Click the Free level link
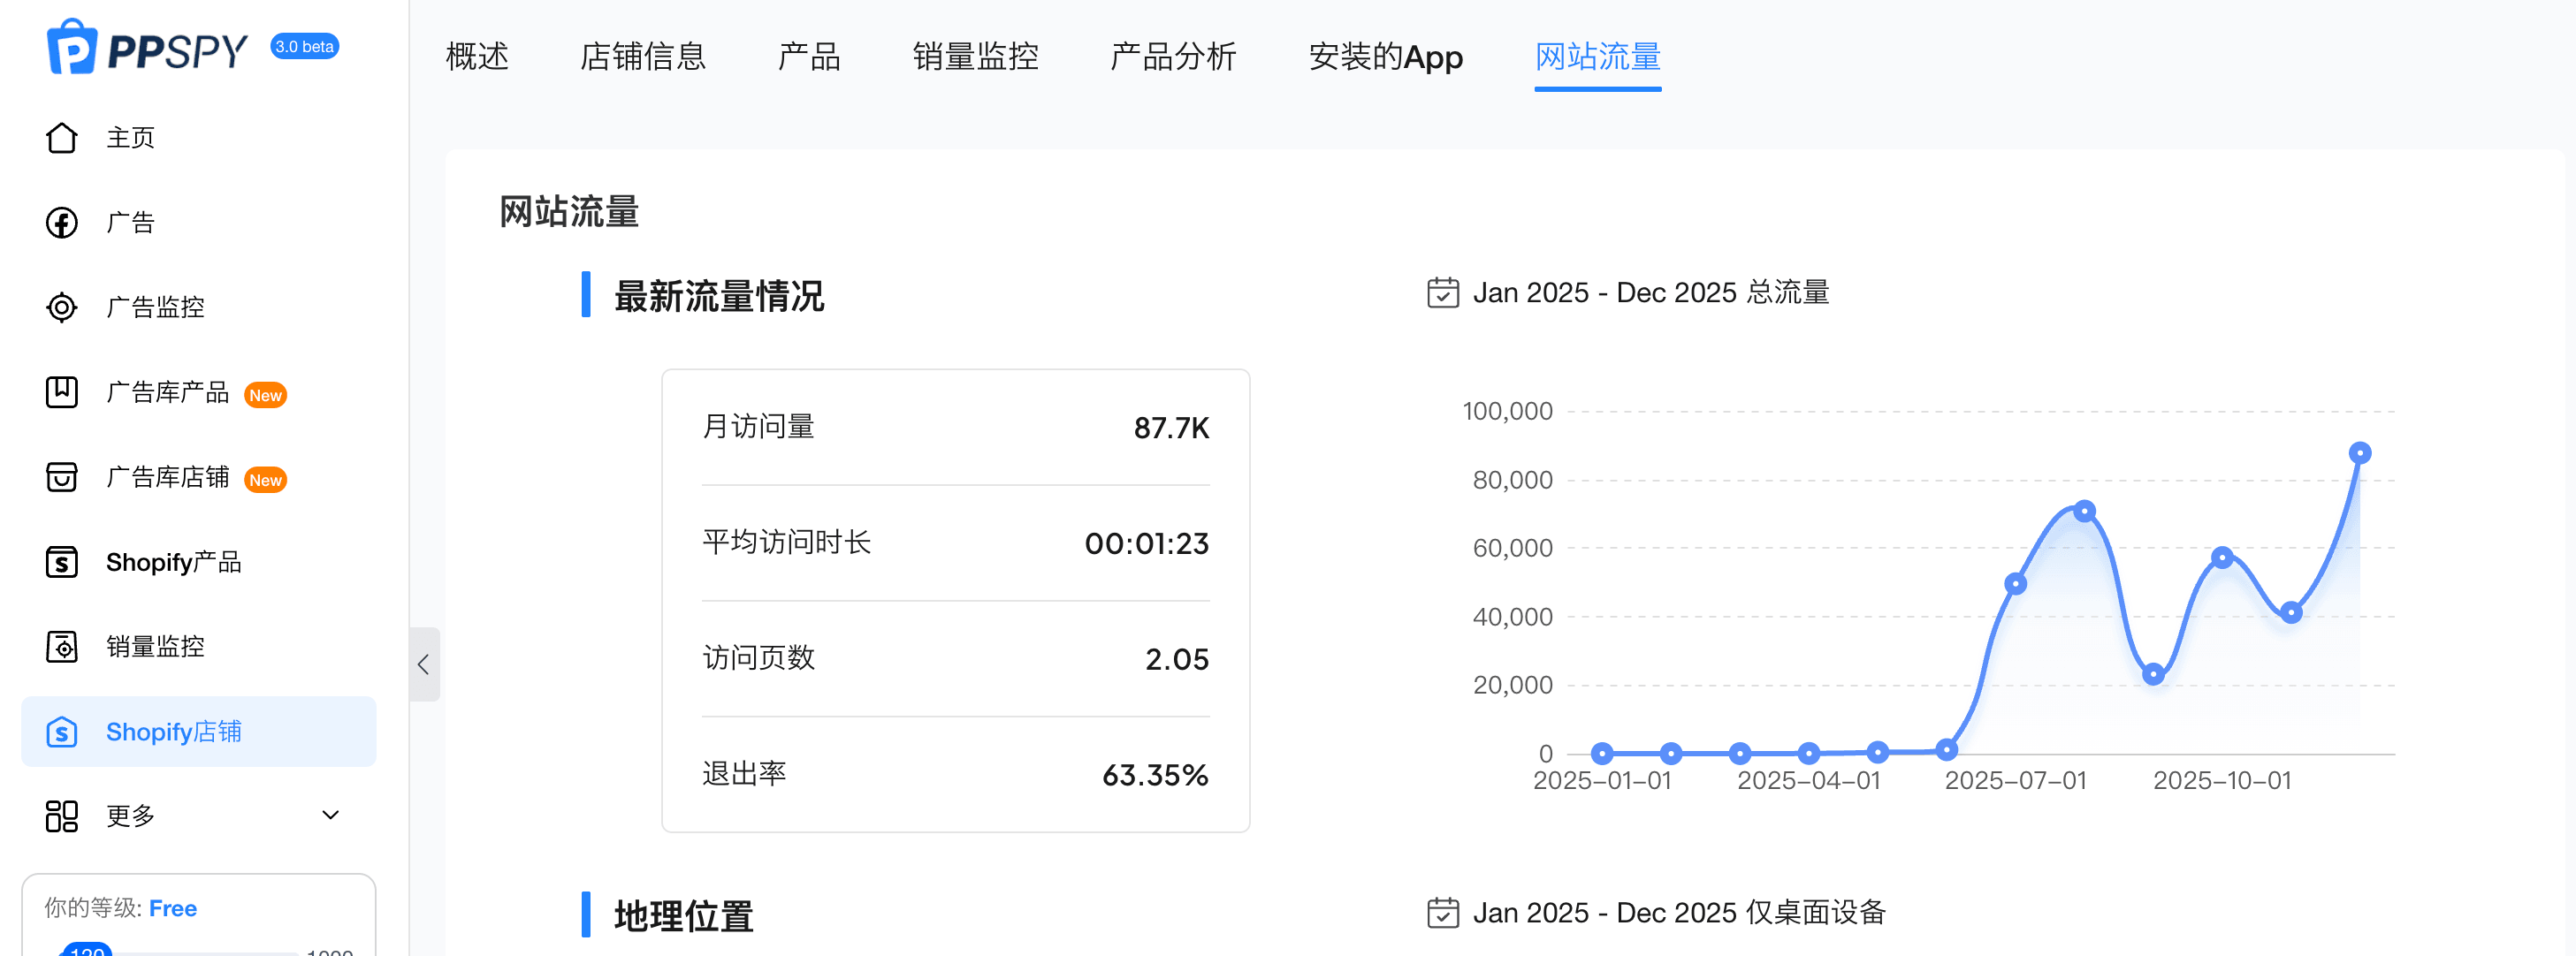The height and width of the screenshot is (956, 2576). (173, 908)
